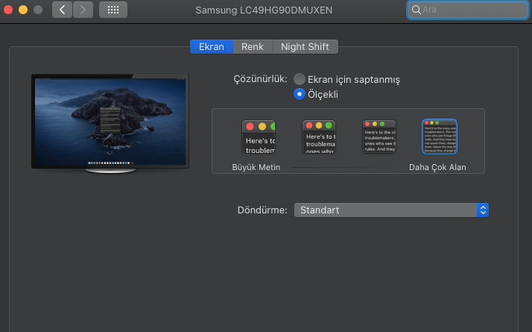Select the Ekran için saptanmış radio button
The height and width of the screenshot is (332, 532).
click(300, 79)
